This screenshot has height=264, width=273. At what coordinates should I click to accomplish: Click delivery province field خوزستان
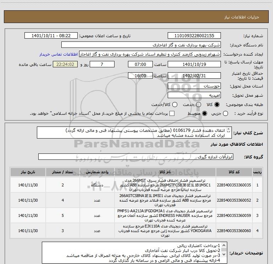(x=194, y=86)
